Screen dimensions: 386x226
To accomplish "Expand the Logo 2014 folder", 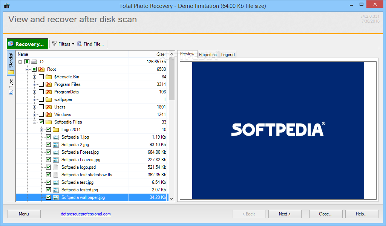I will click(x=41, y=130).
